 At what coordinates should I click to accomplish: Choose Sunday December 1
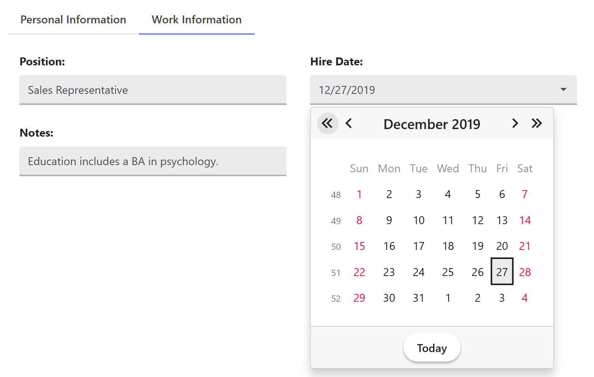(359, 194)
